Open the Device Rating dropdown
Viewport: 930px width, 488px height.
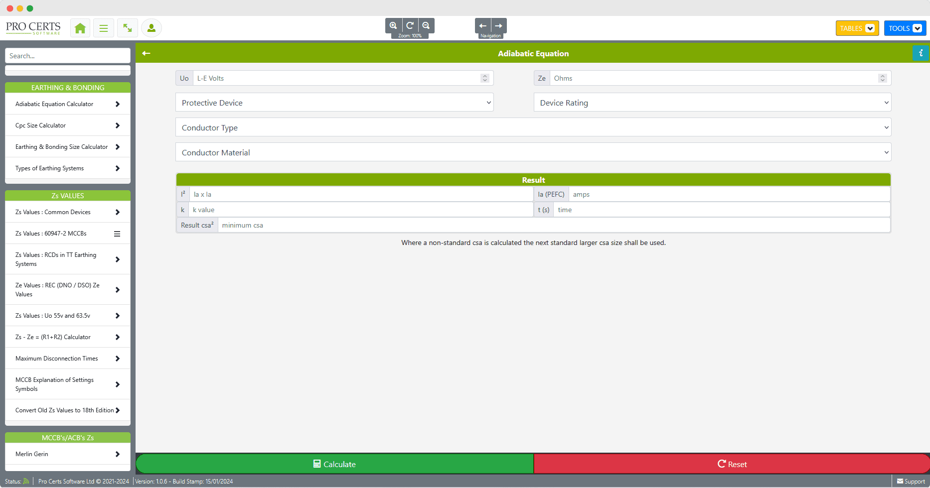point(712,103)
